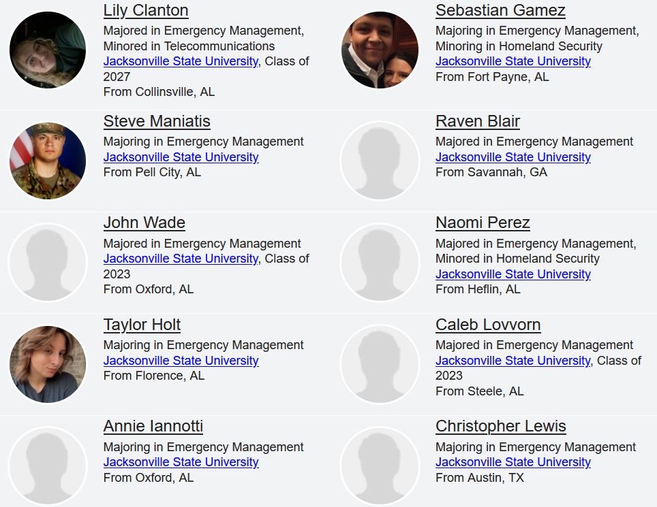The image size is (657, 507).
Task: Follow Christopher Lewis's Jacksonville State University link
Action: 513,462
